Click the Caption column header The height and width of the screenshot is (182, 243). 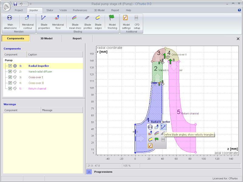coord(55,55)
